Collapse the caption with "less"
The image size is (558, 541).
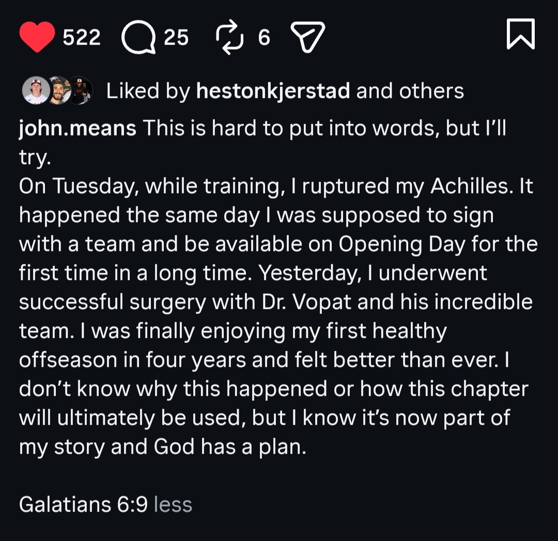click(x=173, y=505)
